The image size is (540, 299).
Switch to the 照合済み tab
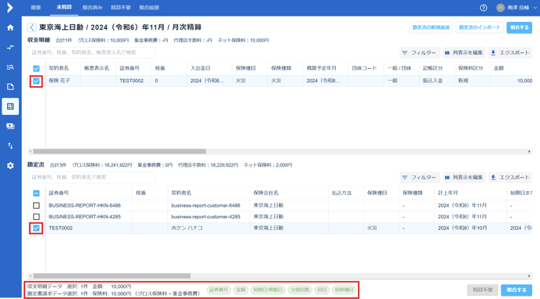click(93, 8)
